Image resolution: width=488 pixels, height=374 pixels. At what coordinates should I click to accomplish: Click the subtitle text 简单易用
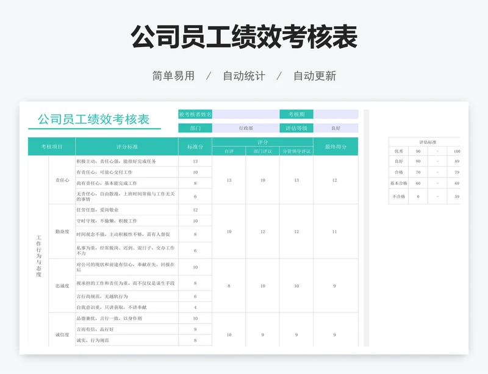[173, 76]
